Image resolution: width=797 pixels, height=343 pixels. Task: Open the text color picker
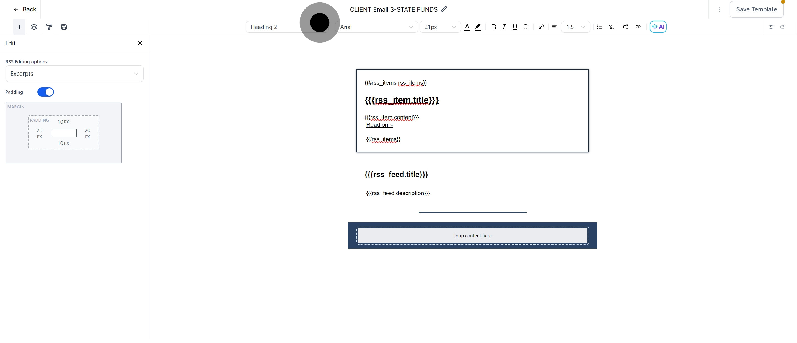tap(467, 27)
